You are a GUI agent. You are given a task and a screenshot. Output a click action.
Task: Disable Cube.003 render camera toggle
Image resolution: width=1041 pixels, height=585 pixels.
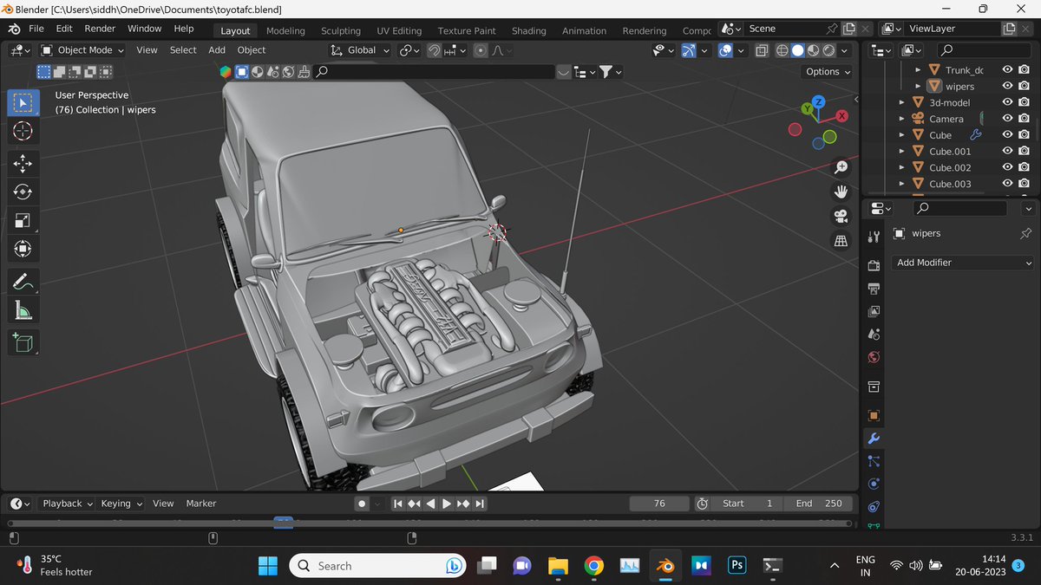[1025, 184]
